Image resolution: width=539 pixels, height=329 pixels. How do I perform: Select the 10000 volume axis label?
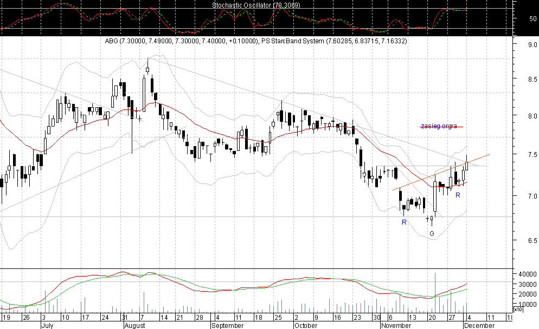click(527, 305)
